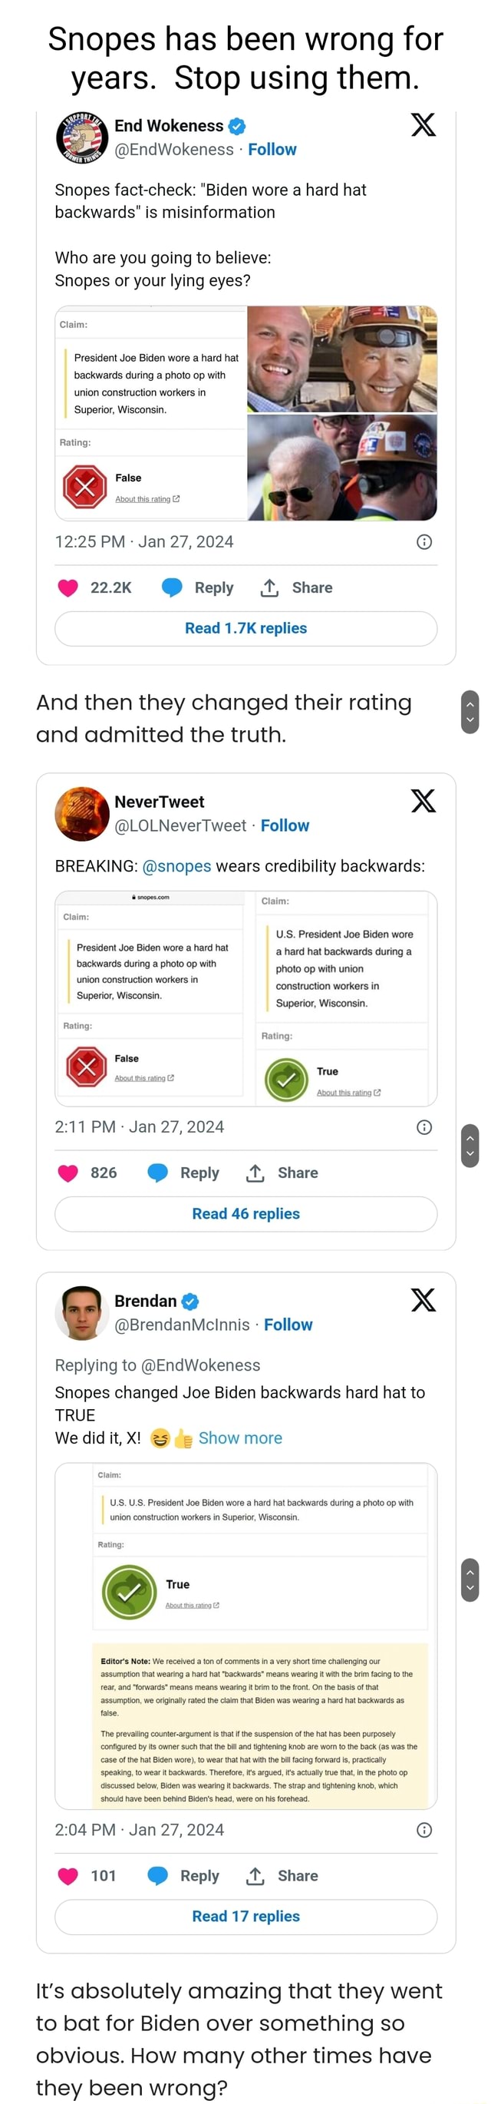Click Brendan's blue verified badge
The height and width of the screenshot is (2104, 491).
pyautogui.click(x=190, y=1300)
